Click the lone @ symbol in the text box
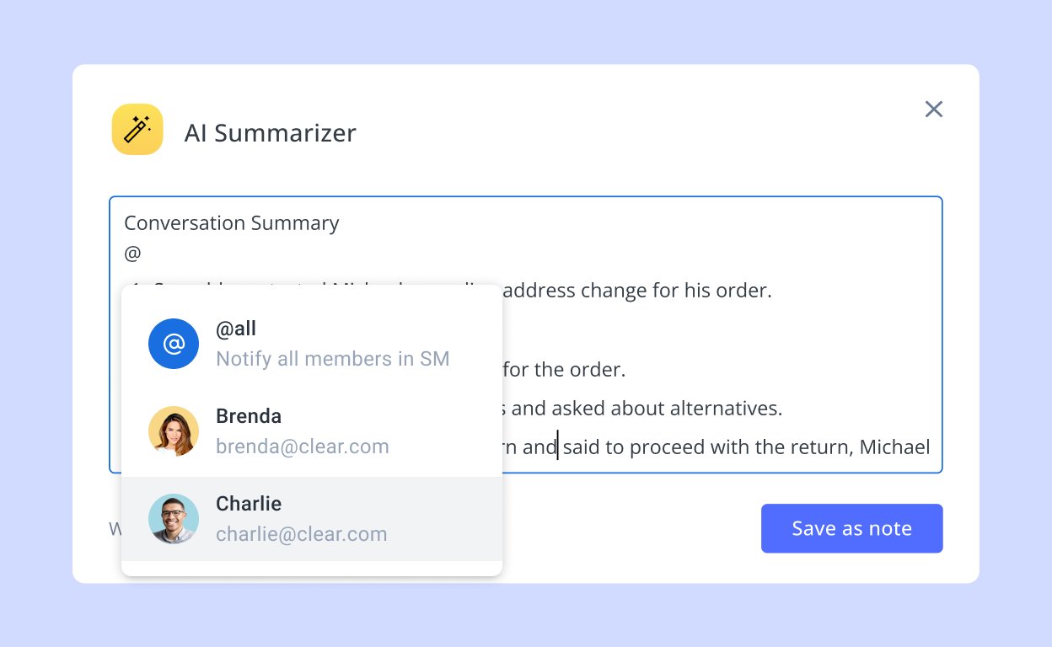 click(132, 253)
